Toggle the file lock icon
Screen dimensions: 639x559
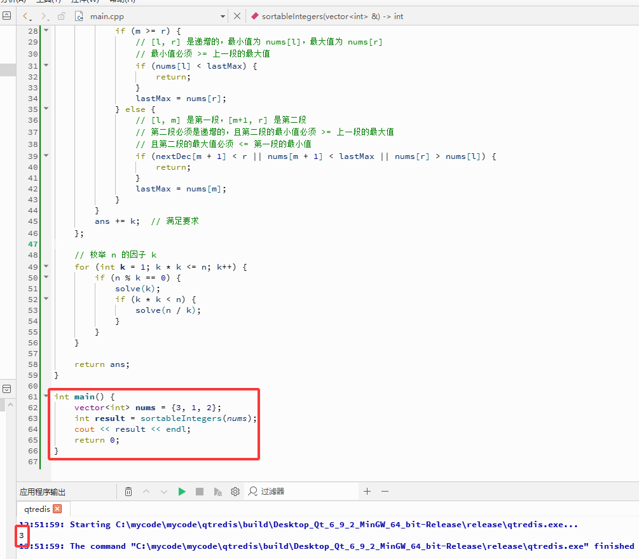point(62,17)
